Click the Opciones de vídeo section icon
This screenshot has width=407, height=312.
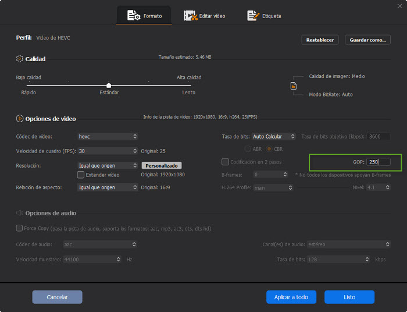coord(20,119)
